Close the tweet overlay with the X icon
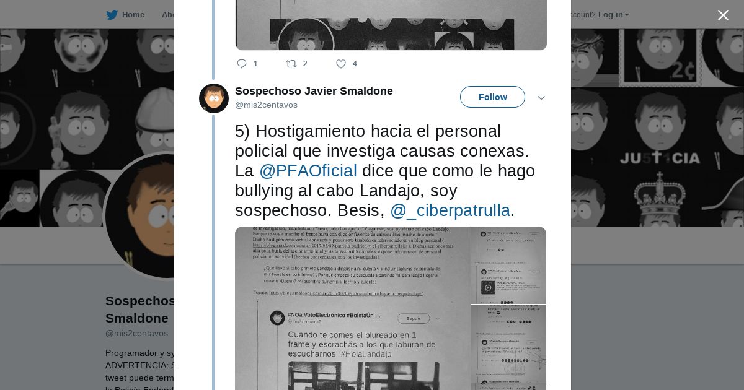This screenshot has width=744, height=390. (723, 15)
